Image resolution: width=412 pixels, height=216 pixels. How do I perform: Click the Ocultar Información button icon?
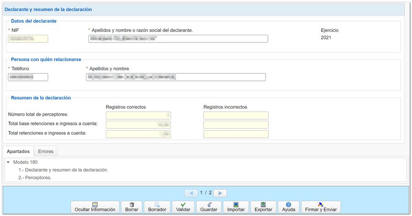[x=95, y=205]
